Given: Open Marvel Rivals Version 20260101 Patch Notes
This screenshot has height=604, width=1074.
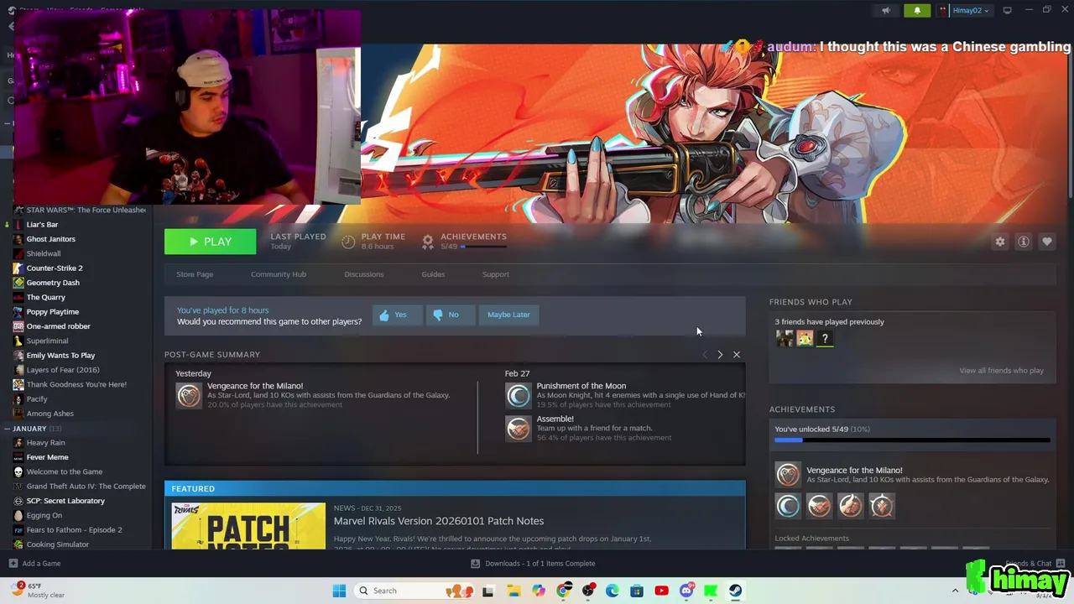Looking at the screenshot, I should click(x=439, y=521).
